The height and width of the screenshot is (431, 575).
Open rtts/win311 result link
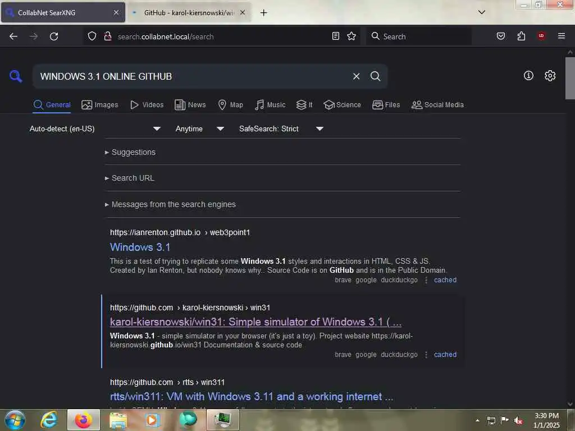pos(252,397)
